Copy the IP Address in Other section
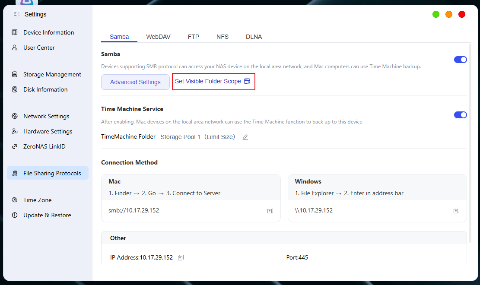This screenshot has width=480, height=285. (x=181, y=258)
